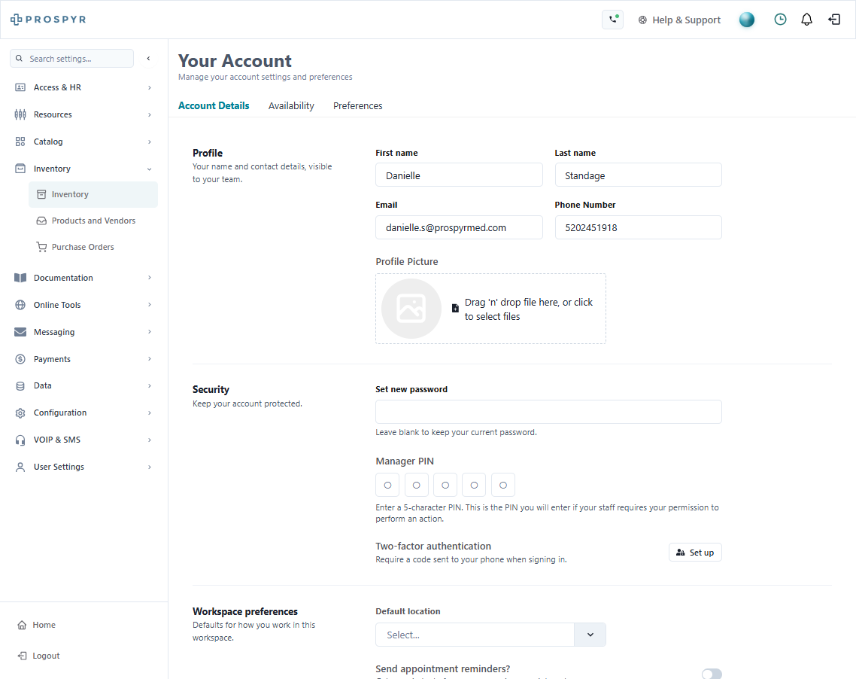Expand Online Tools chevron
The height and width of the screenshot is (679, 856).
150,305
